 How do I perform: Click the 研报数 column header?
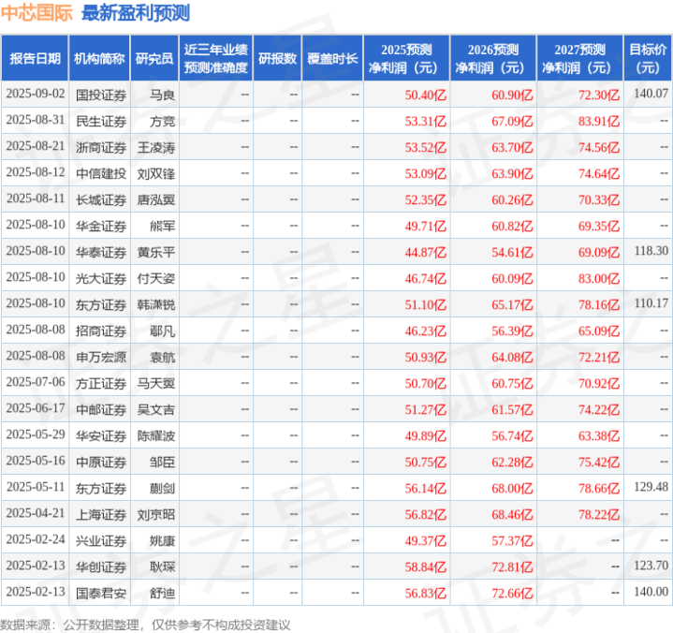277,58
